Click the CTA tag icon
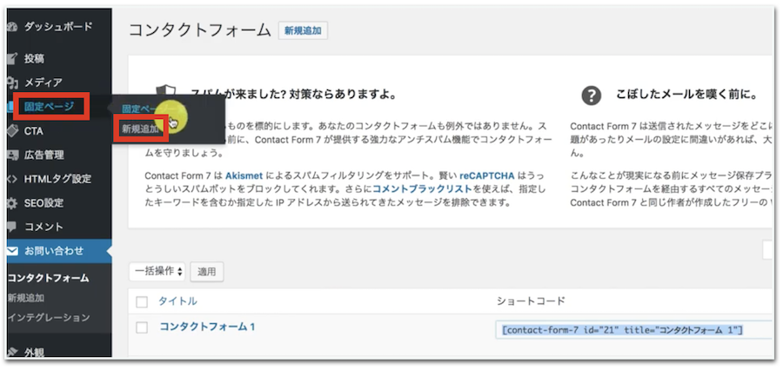Viewport: 783px width, 370px height. pos(12,131)
